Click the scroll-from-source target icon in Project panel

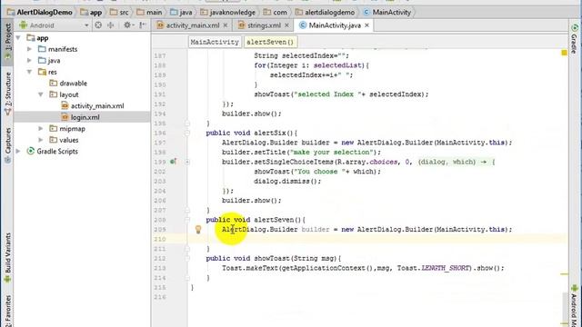[98, 25]
